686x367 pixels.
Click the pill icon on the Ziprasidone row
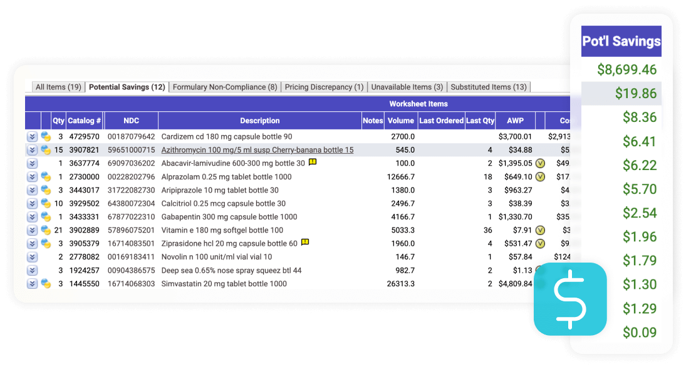[x=46, y=243]
